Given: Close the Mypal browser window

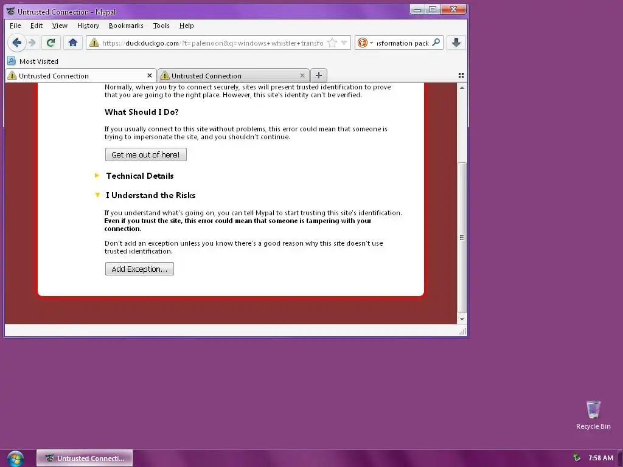Looking at the screenshot, I should (x=453, y=10).
